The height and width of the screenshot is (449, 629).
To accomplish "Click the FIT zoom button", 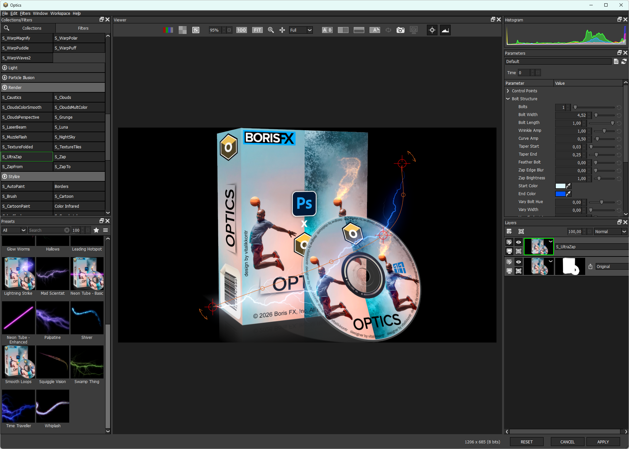I will (257, 30).
